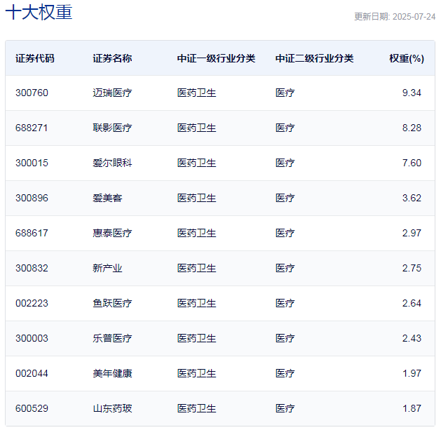Select security code 300832
The height and width of the screenshot is (430, 441).
click(x=32, y=268)
